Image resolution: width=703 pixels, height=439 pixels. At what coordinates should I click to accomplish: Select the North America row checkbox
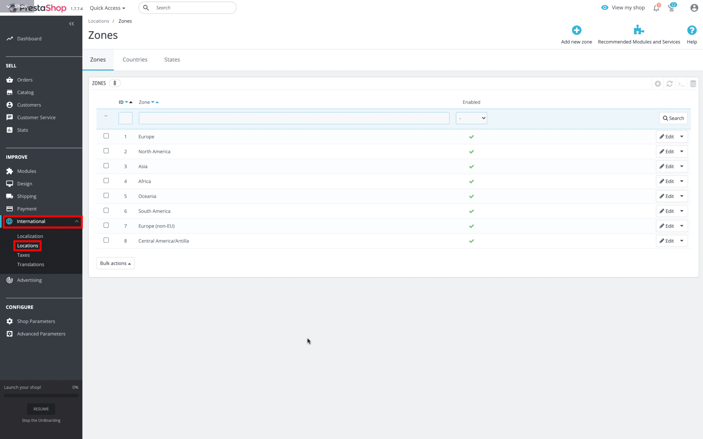pyautogui.click(x=106, y=151)
